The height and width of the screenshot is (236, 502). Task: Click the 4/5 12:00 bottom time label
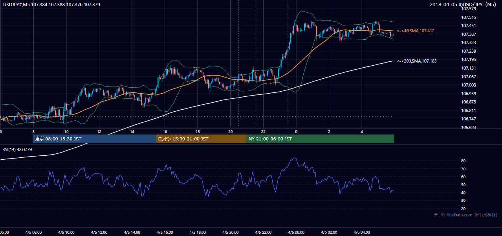point(99,232)
